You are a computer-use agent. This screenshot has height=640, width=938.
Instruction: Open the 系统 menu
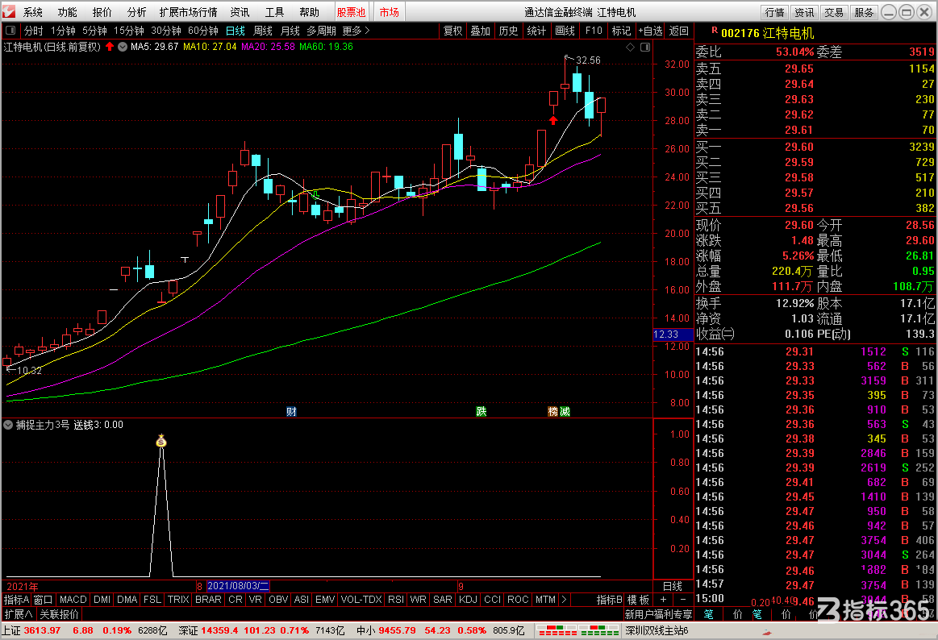32,12
